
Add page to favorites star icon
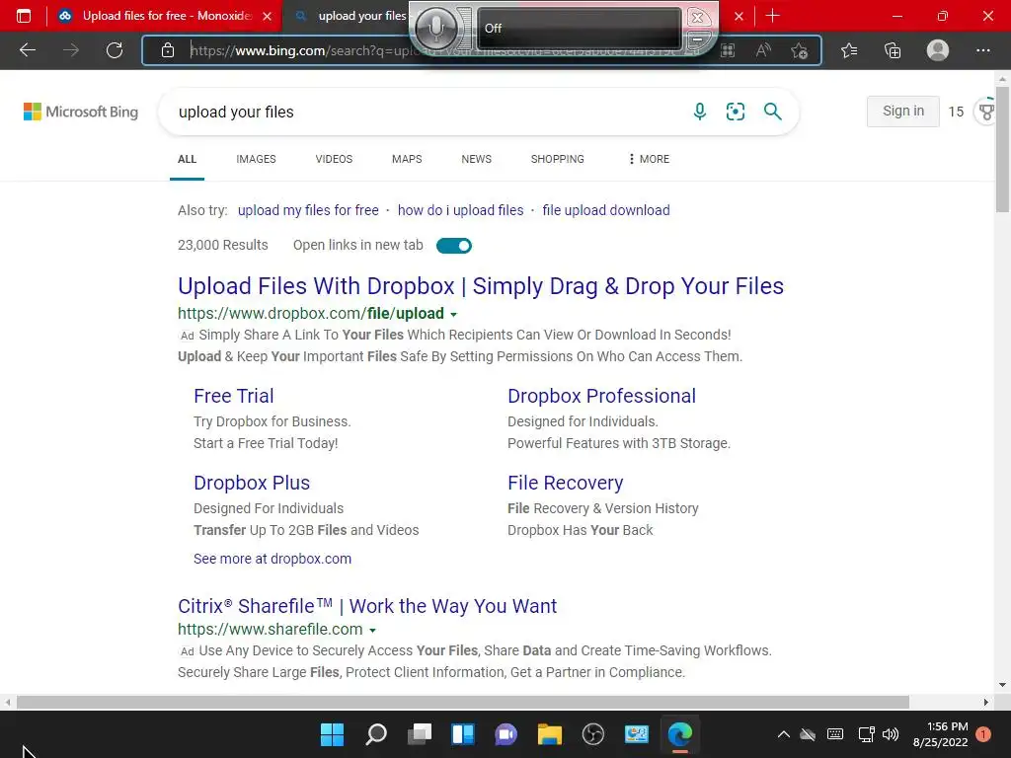(800, 50)
